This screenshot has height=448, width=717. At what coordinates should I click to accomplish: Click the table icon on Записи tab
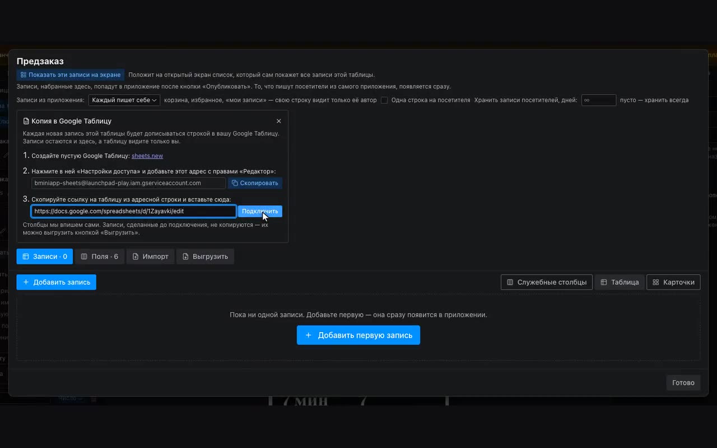[26, 256]
